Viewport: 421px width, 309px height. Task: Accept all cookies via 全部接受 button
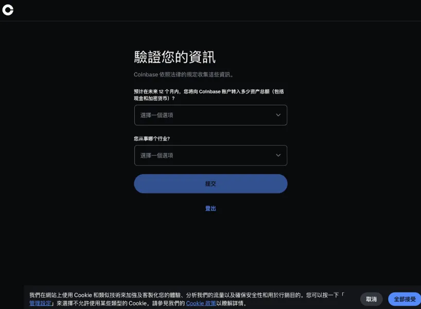(405, 299)
